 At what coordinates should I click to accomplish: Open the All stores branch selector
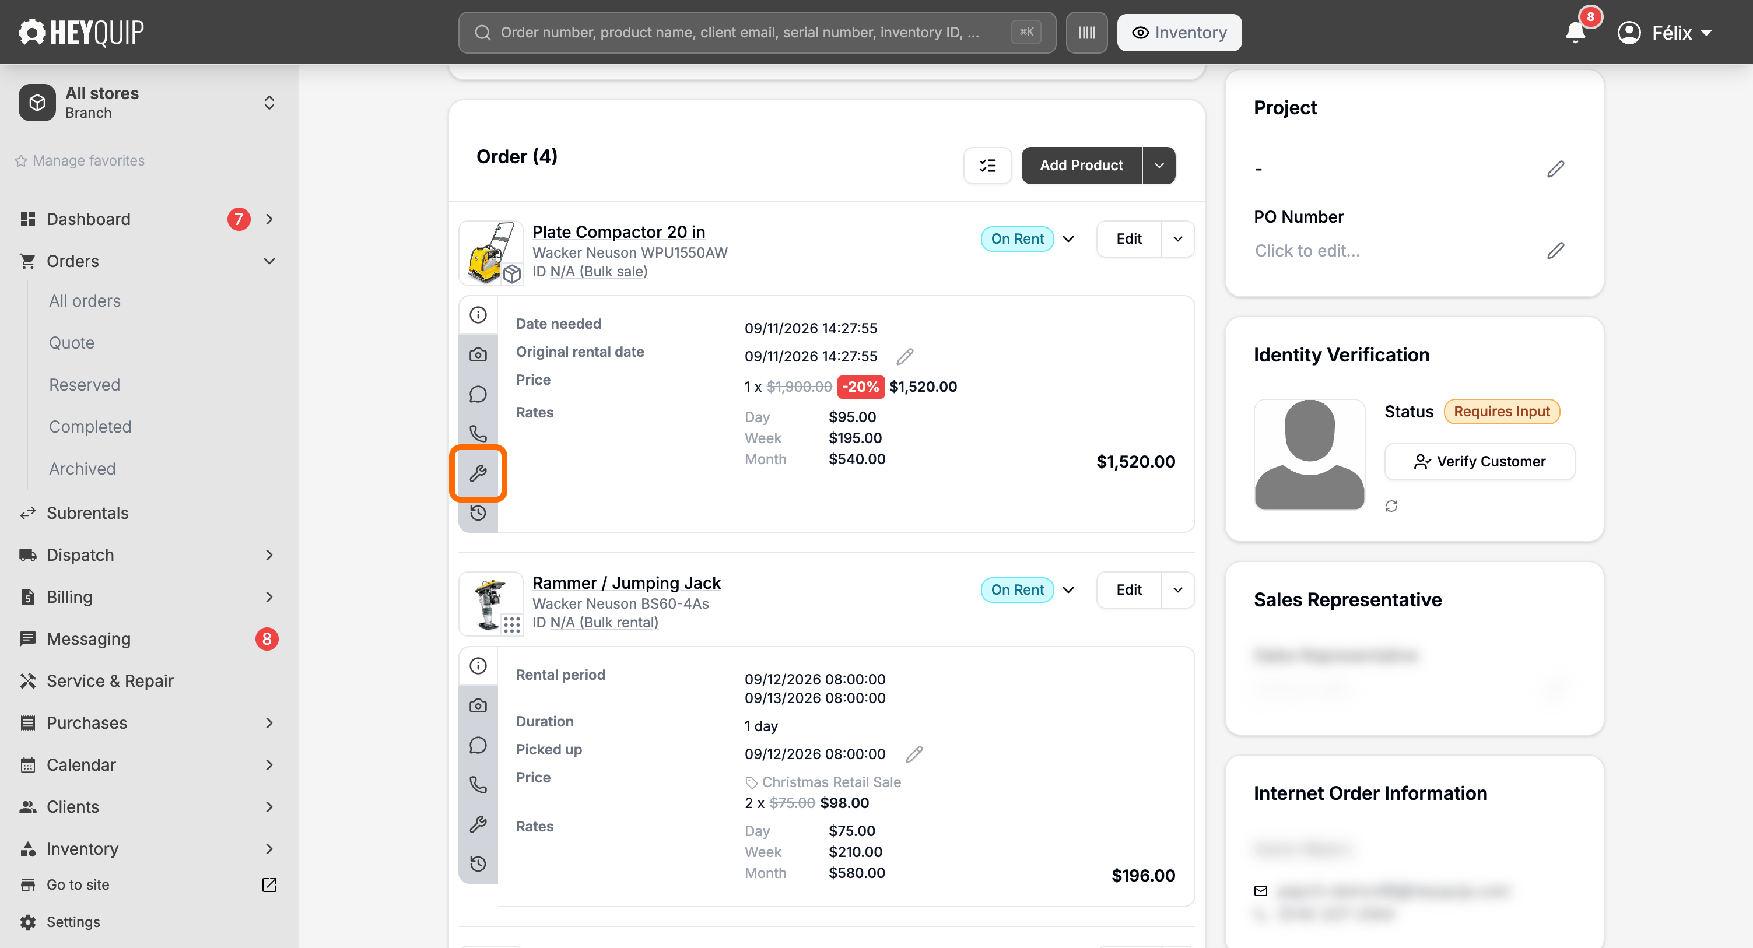149,103
